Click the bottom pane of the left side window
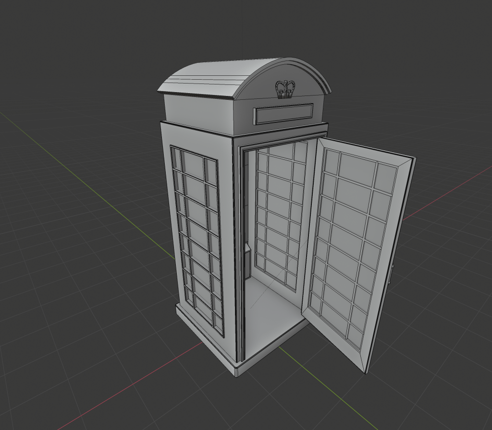Viewport: 492px width, 430px height. [x=204, y=311]
